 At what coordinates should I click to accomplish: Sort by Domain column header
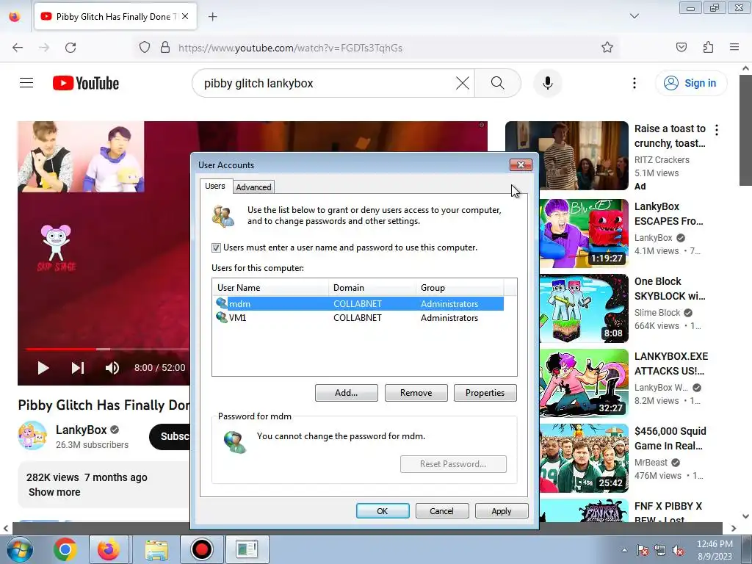point(372,288)
